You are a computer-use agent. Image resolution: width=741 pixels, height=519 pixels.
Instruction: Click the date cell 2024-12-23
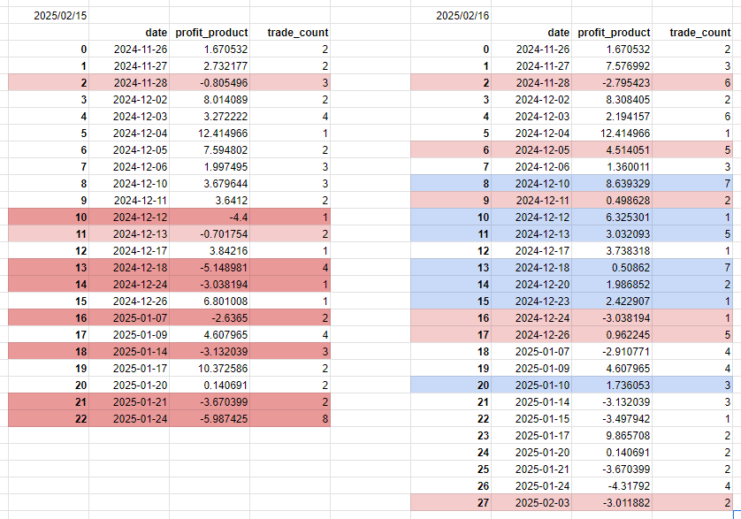point(531,301)
